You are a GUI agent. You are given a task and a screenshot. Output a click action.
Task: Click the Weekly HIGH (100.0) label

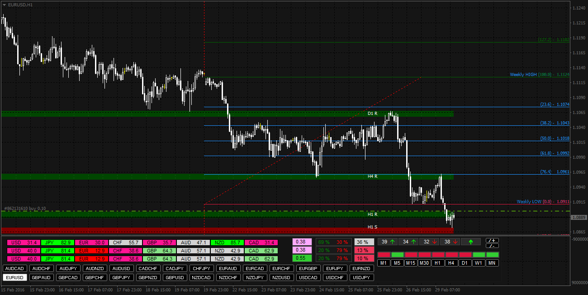tap(539, 75)
